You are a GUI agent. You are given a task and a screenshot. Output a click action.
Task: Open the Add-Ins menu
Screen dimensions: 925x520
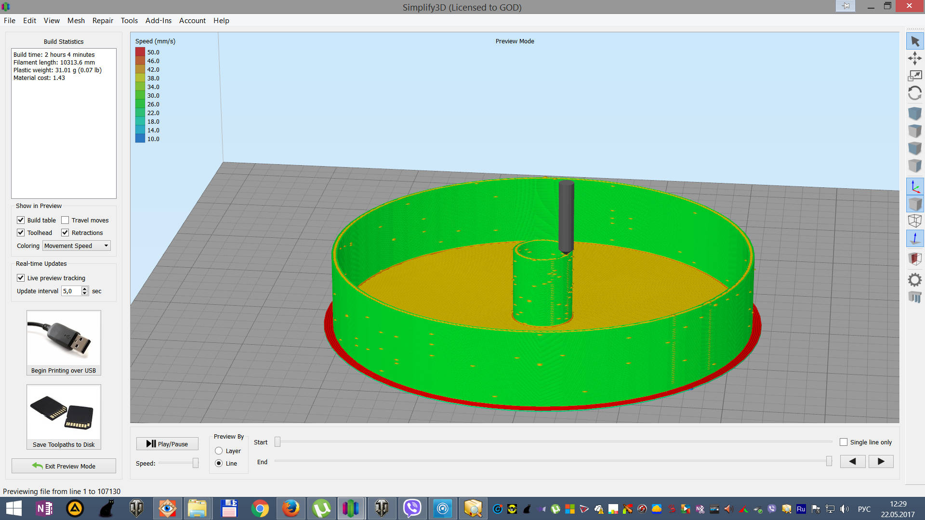pyautogui.click(x=158, y=20)
